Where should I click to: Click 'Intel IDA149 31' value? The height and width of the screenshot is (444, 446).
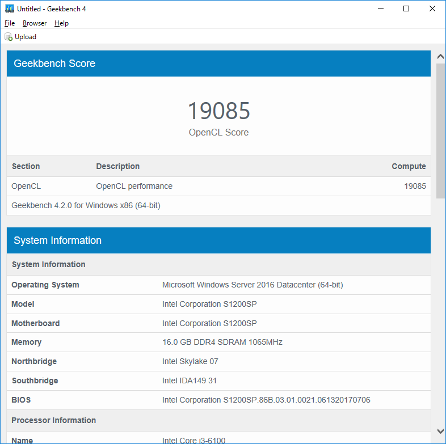[190, 381]
